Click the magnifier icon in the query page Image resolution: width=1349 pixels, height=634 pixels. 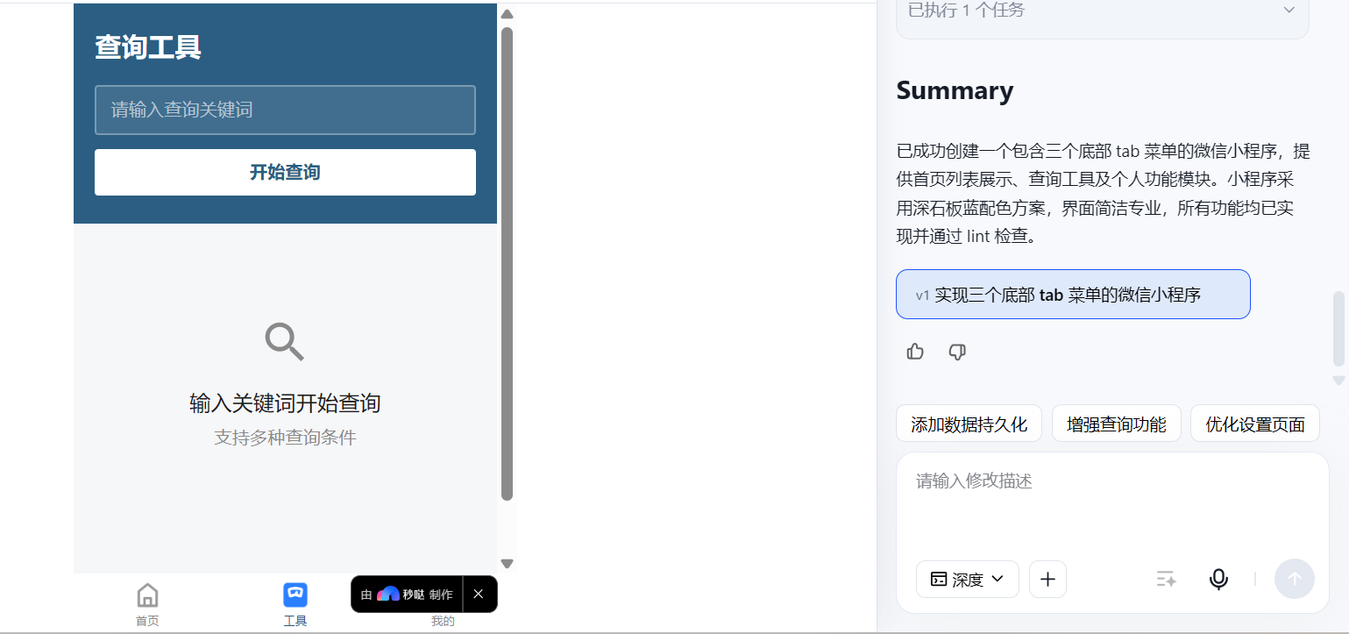tap(284, 342)
